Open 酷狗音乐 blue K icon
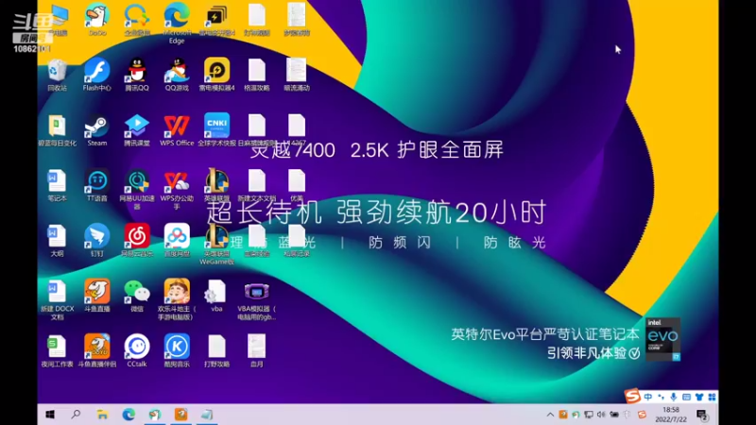756x425 pixels. point(177,350)
